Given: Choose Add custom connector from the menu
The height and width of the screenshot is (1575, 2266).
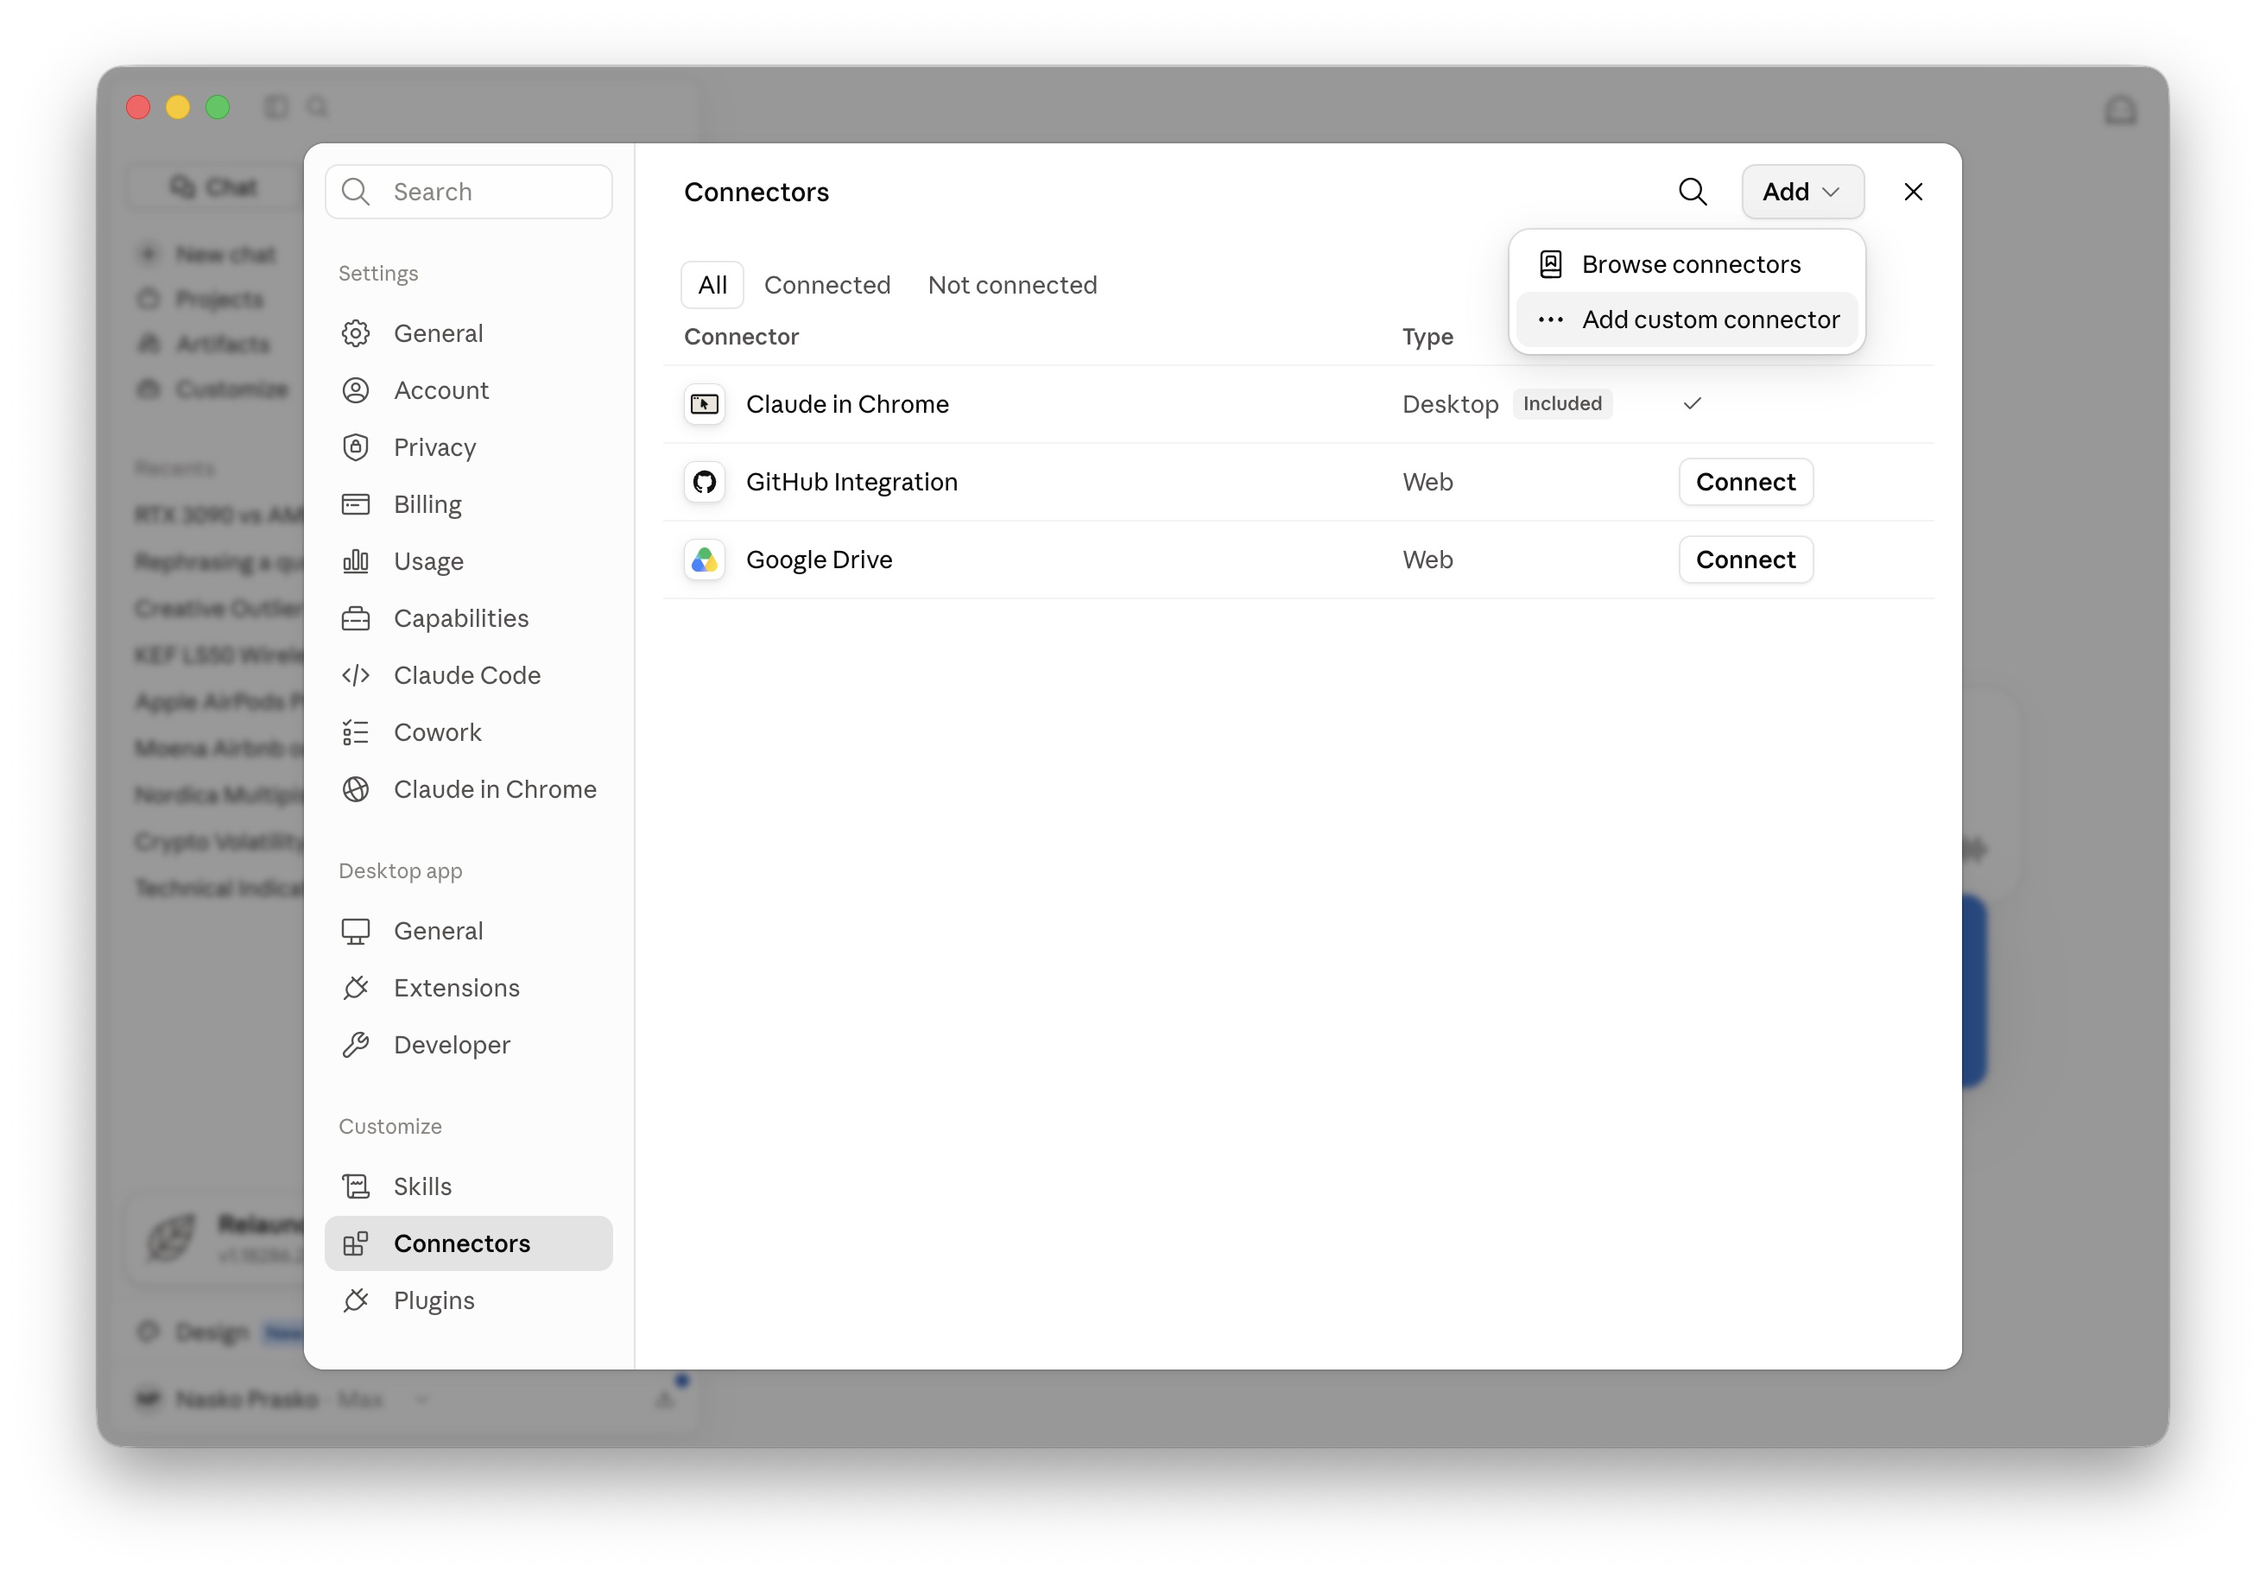Looking at the screenshot, I should coord(1687,319).
